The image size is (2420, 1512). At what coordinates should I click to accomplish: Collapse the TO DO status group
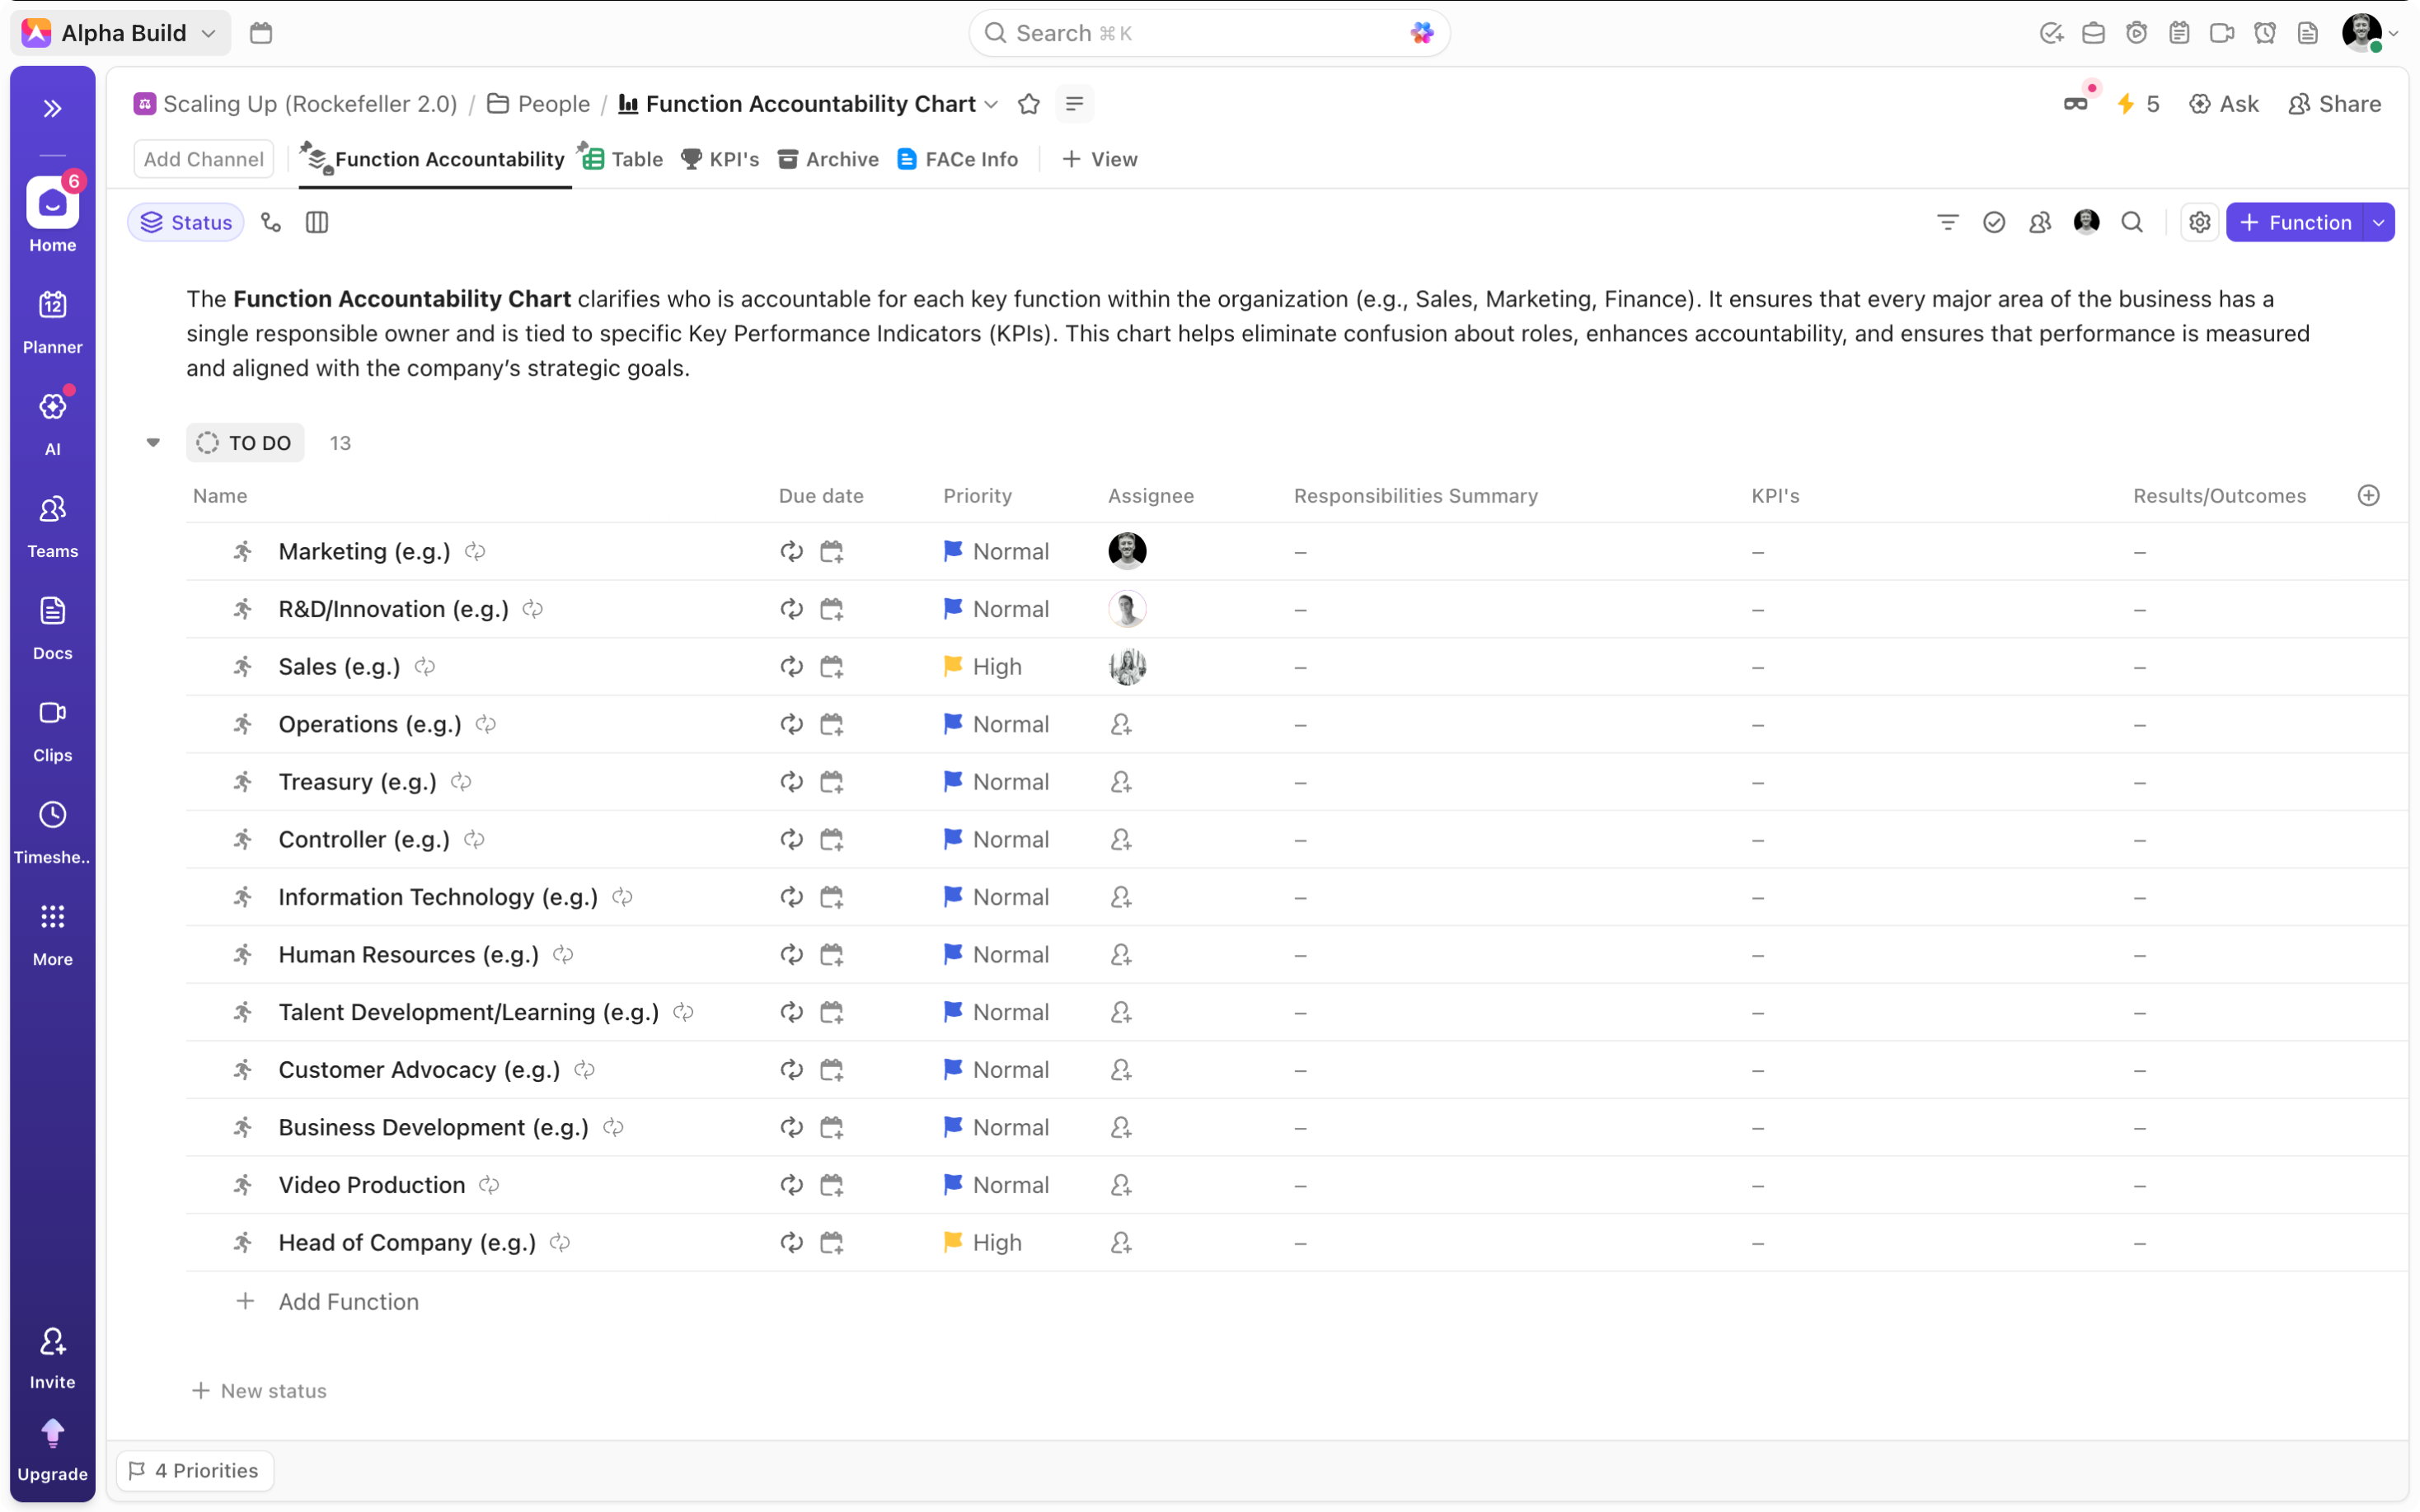click(x=152, y=441)
